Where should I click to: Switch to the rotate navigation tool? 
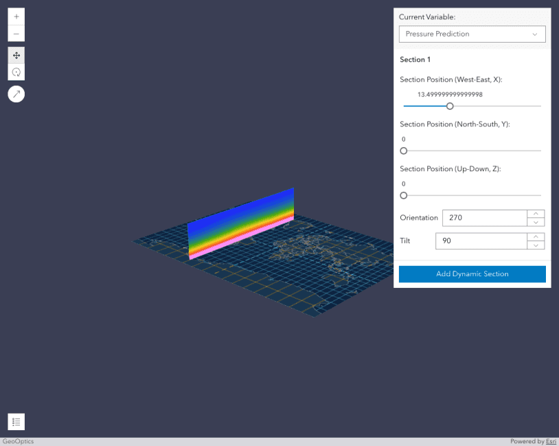point(16,72)
